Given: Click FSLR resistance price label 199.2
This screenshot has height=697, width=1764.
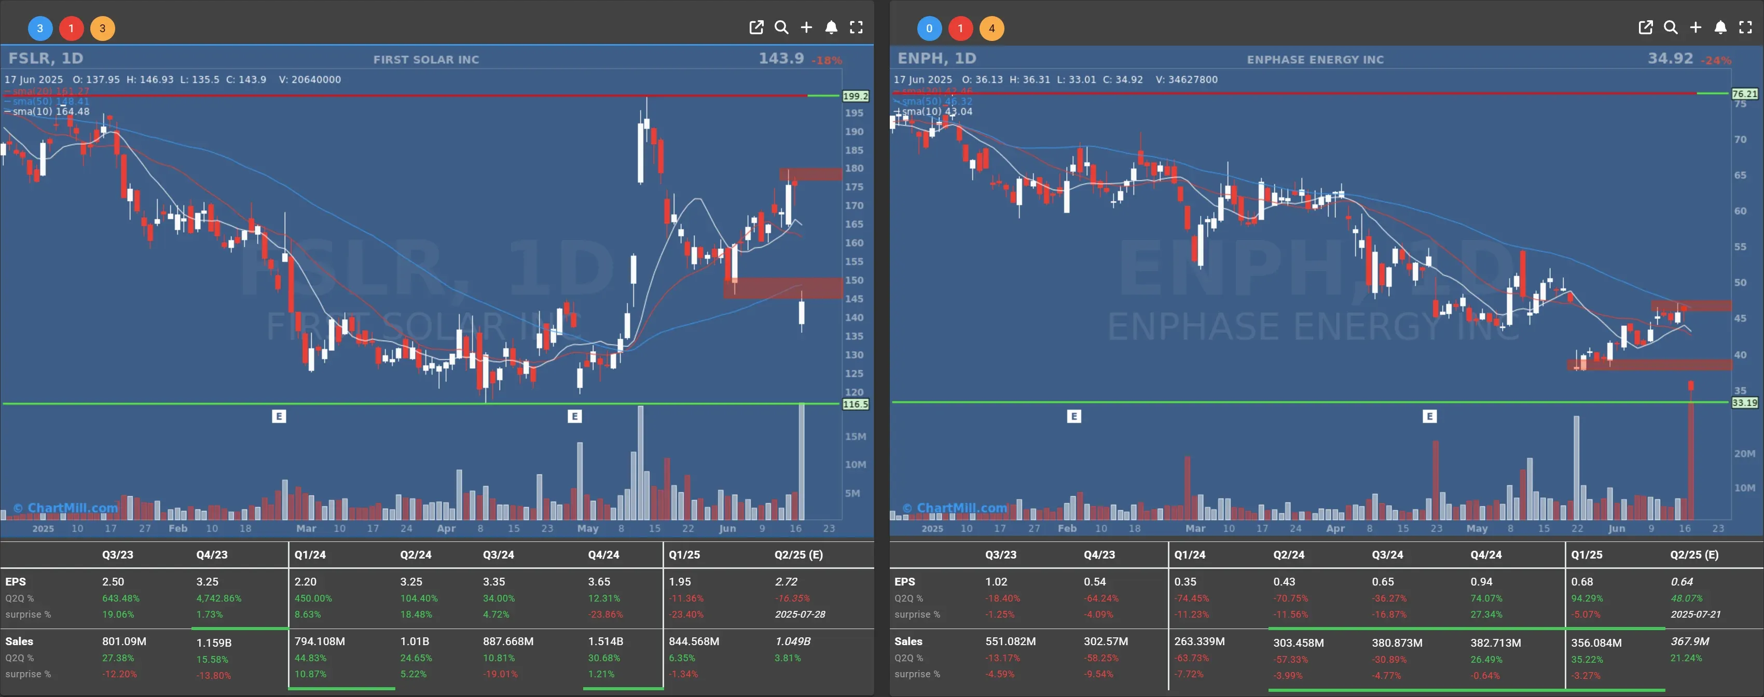Looking at the screenshot, I should [856, 96].
